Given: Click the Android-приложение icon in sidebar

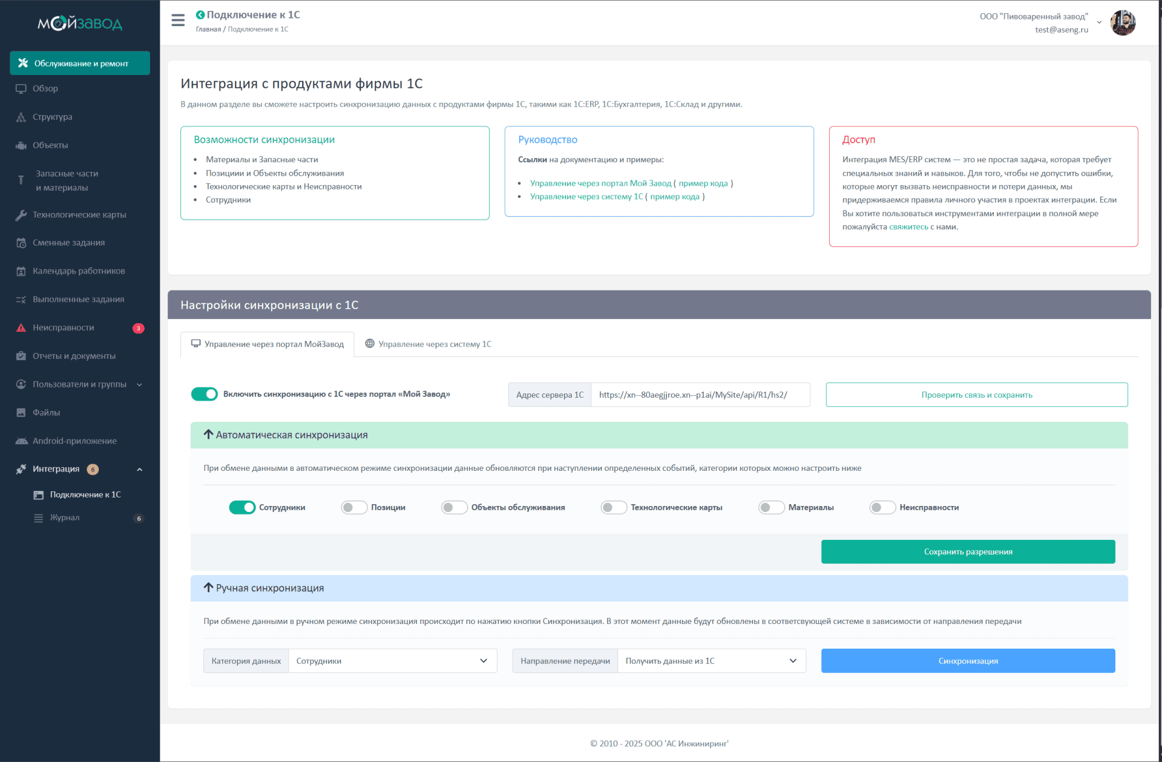Looking at the screenshot, I should point(21,441).
